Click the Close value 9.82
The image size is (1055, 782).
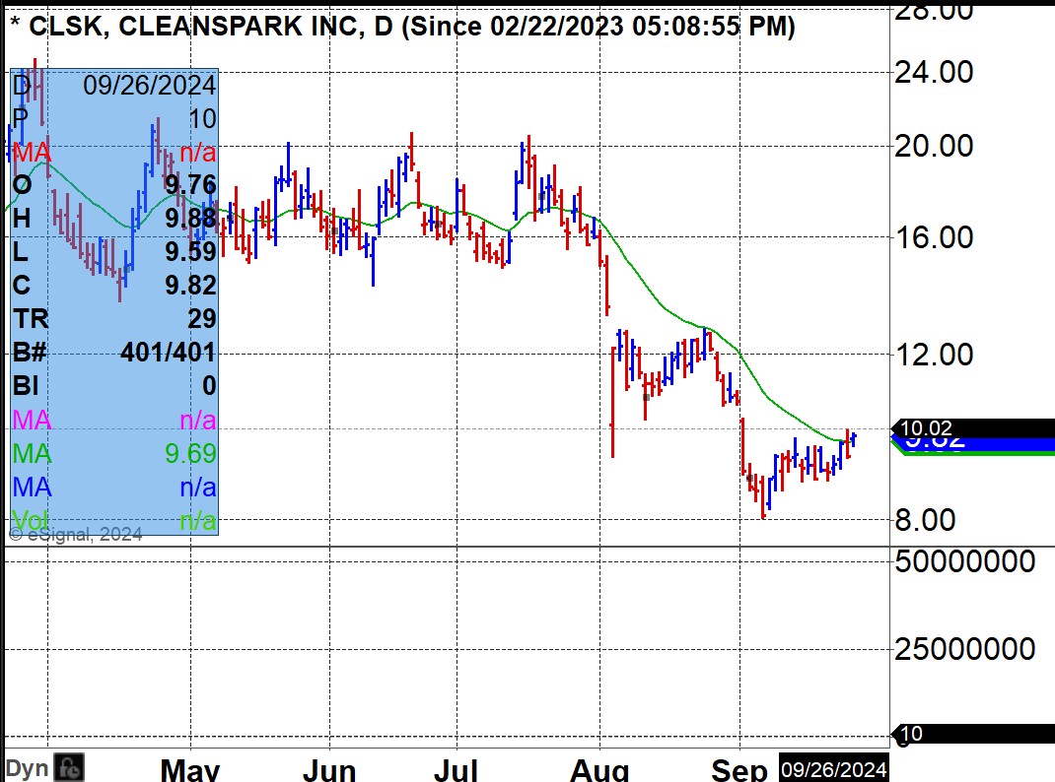[x=190, y=286]
